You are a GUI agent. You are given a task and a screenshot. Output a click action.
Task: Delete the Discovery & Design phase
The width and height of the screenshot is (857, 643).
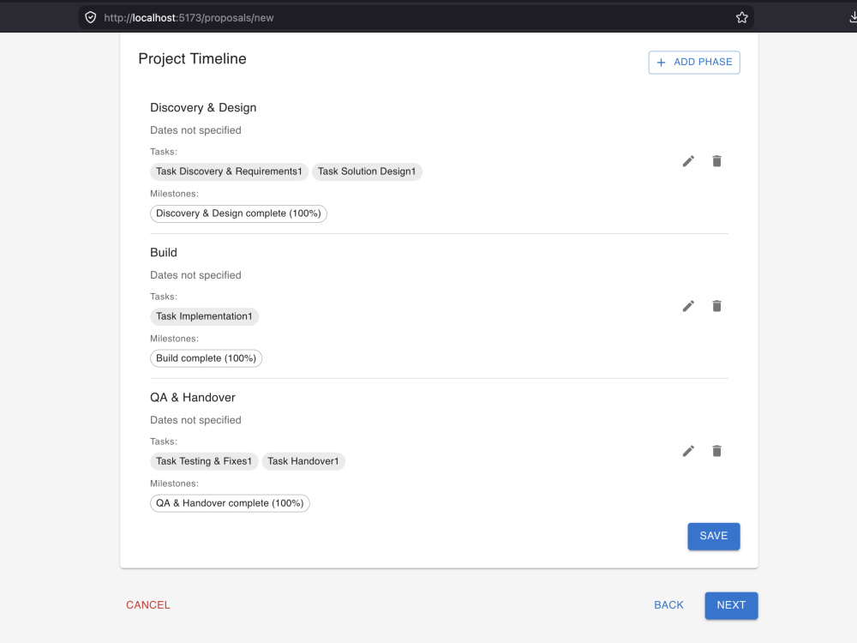click(716, 161)
